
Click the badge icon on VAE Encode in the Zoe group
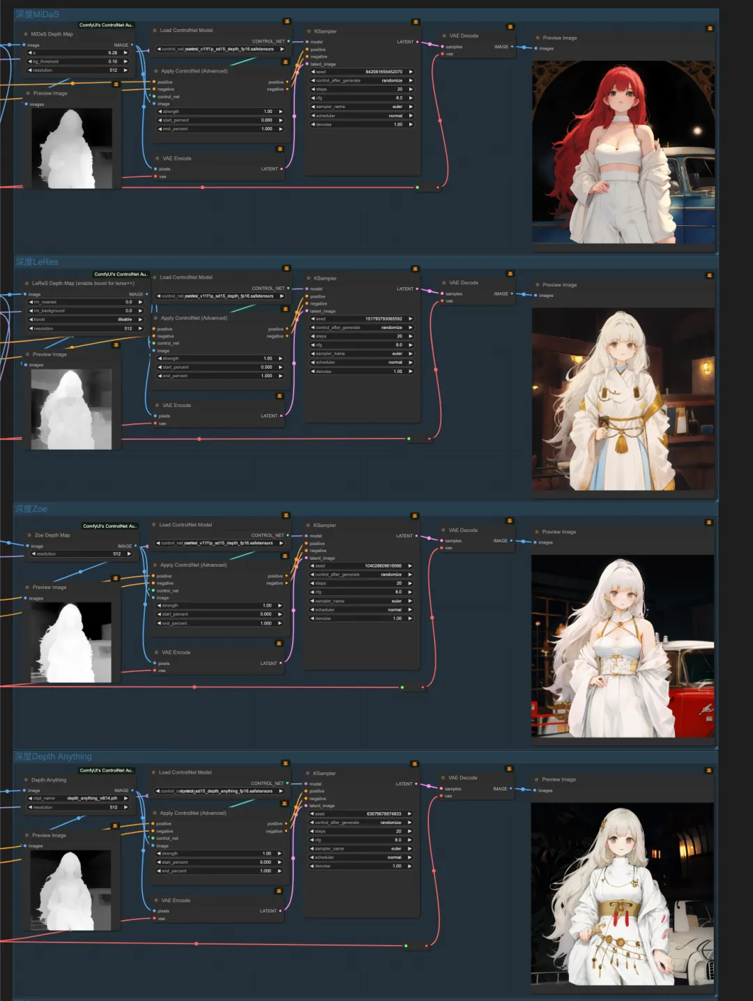[279, 642]
